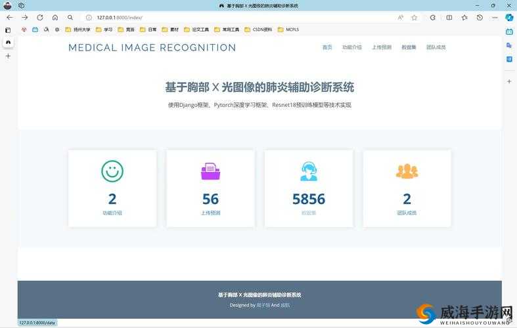
Task: Open the 日常 bookmarks folder
Action: [148, 30]
